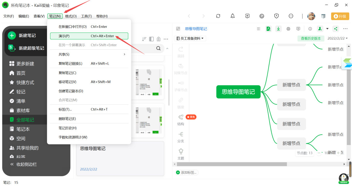The image size is (352, 187).
Task: Click the import arrow-in-box icon
Action: 247,16
